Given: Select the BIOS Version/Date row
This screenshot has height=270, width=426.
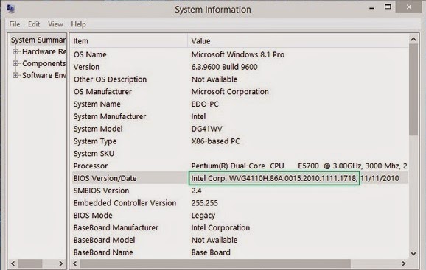Looking at the screenshot, I should [x=240, y=178].
